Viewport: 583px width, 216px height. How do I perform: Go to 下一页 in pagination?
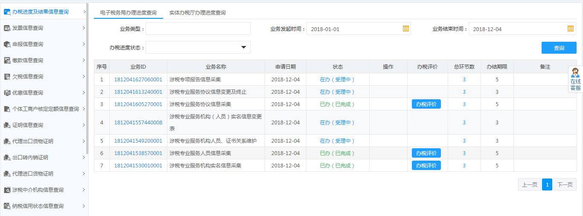pos(565,184)
